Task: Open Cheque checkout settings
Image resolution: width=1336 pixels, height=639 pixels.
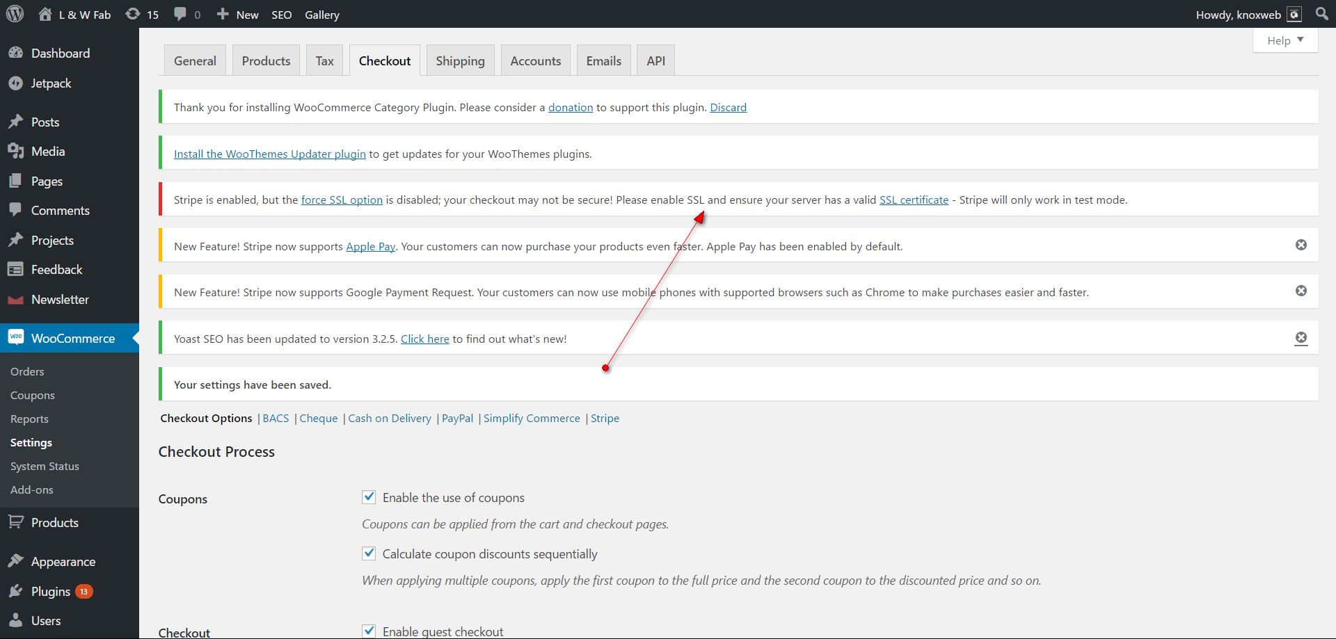Action: 319,418
